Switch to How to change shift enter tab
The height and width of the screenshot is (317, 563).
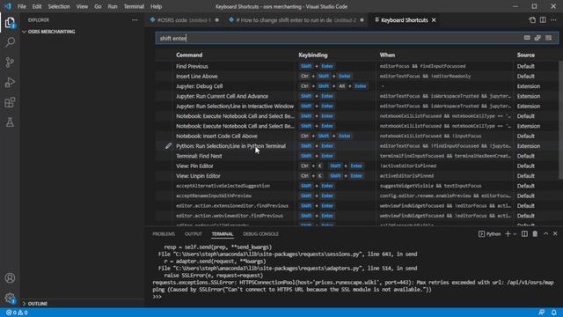tap(296, 20)
